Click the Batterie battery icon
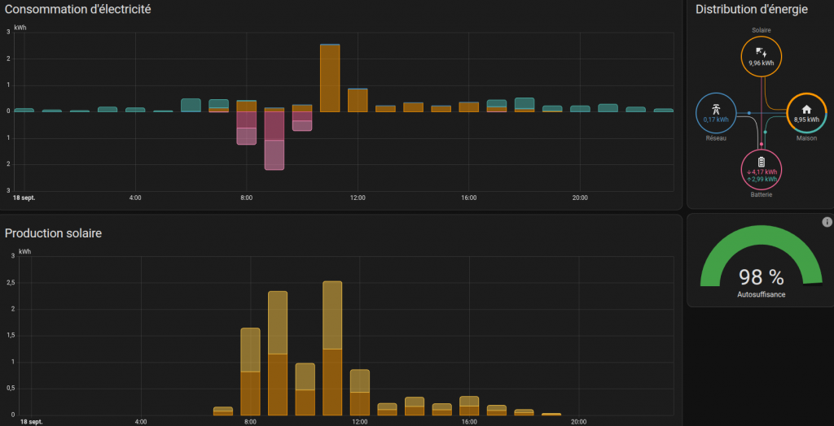Screen dimensions: 834x426 point(761,162)
